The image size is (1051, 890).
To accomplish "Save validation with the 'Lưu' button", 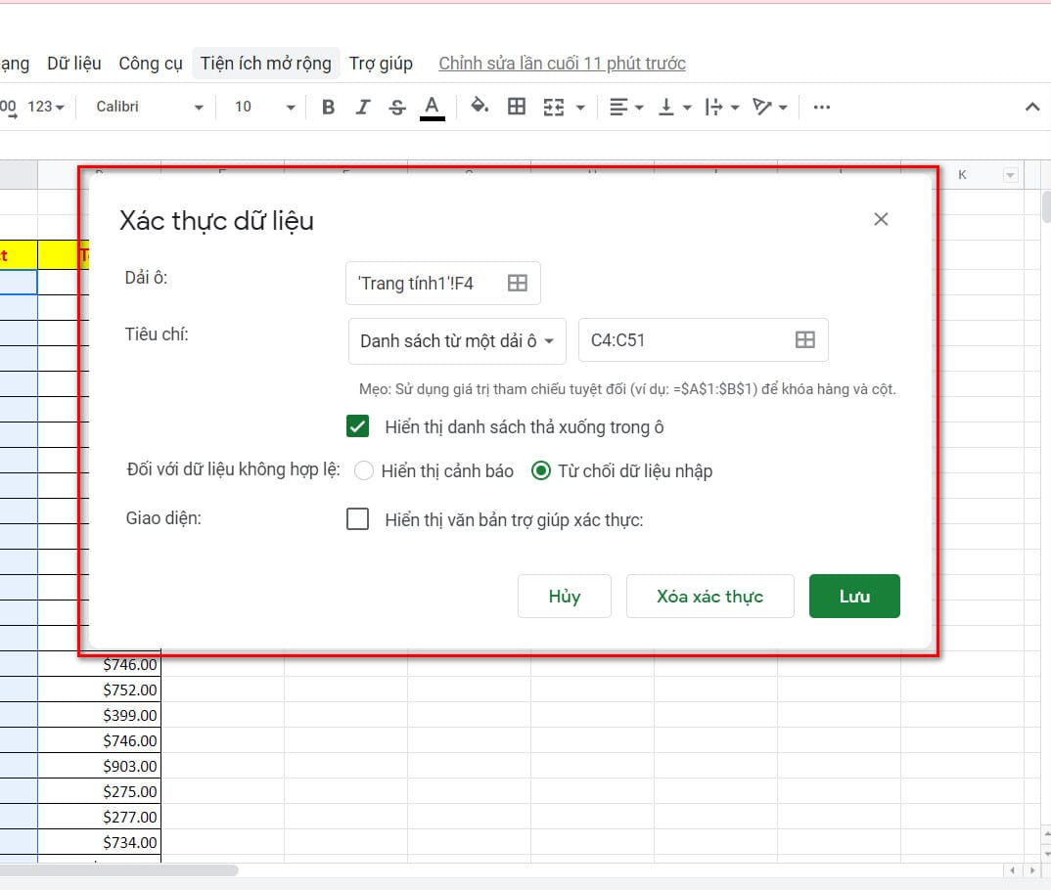I will click(853, 596).
